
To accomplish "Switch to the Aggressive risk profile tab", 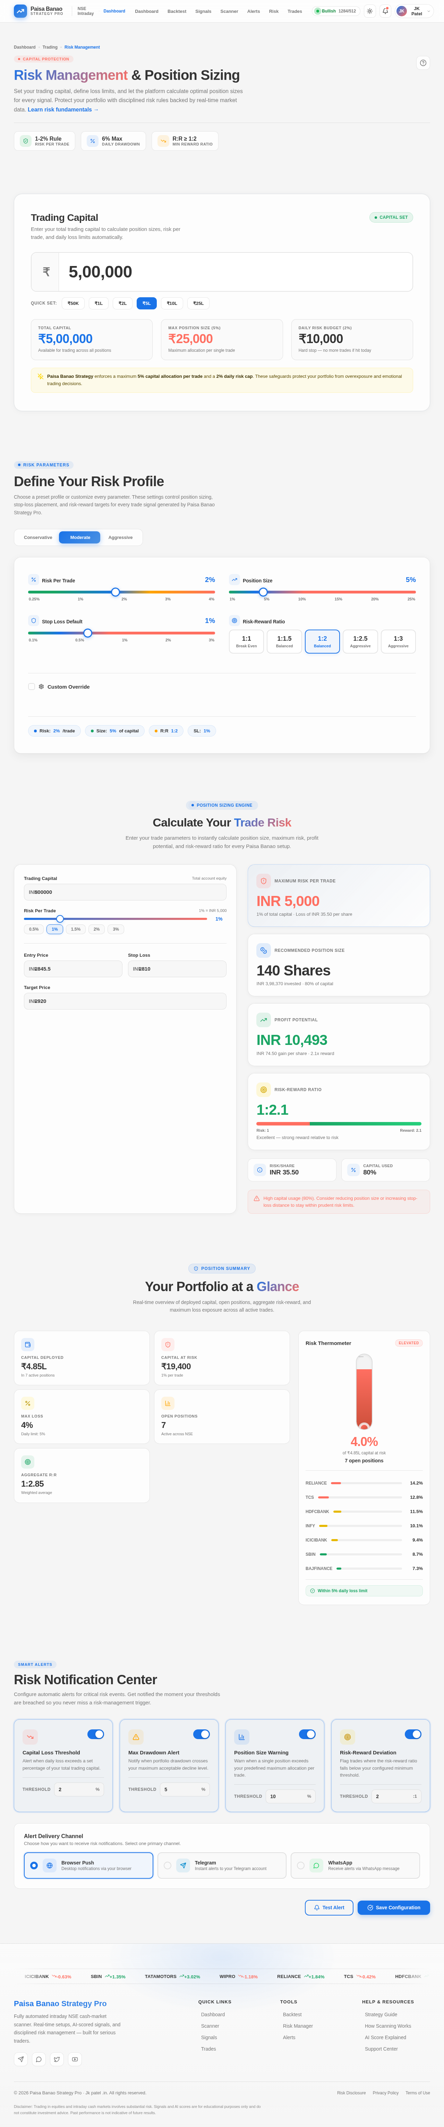I will click(120, 538).
